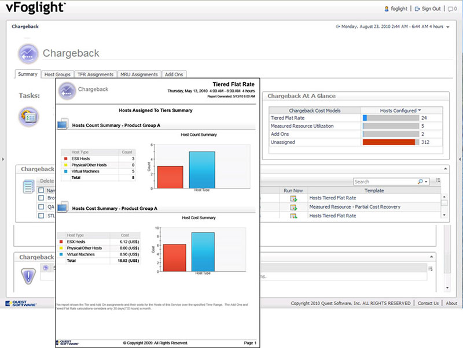
Task: Collapse the Chargeback reports panel
Action: tap(445, 169)
